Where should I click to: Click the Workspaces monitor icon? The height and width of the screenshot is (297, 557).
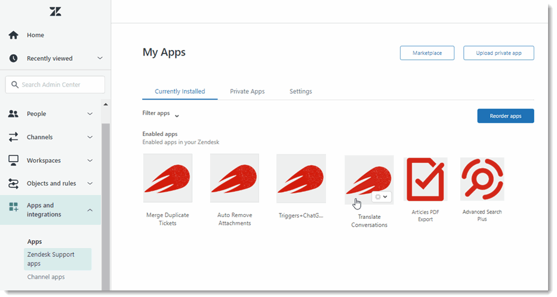[13, 160]
